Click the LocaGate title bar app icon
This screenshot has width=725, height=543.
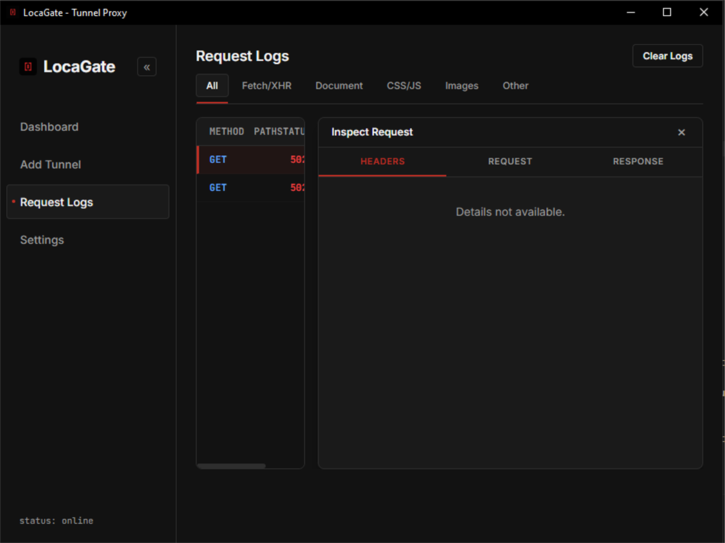tap(13, 12)
